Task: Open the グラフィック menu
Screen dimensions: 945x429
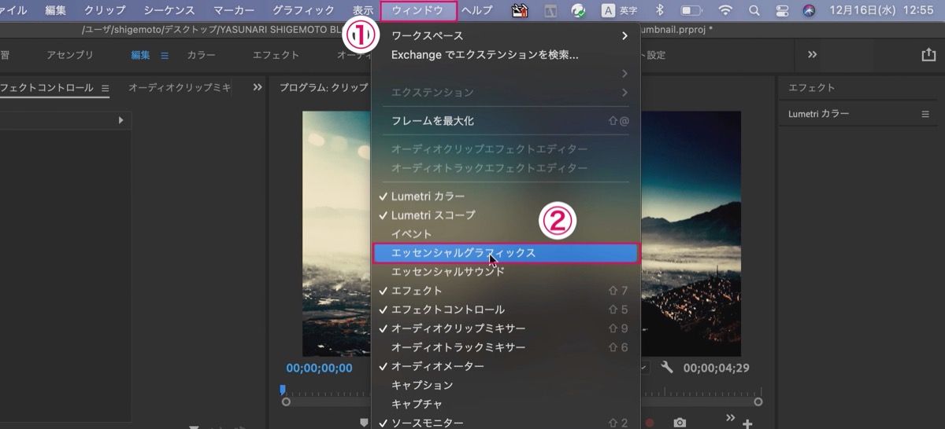Action: click(x=303, y=11)
